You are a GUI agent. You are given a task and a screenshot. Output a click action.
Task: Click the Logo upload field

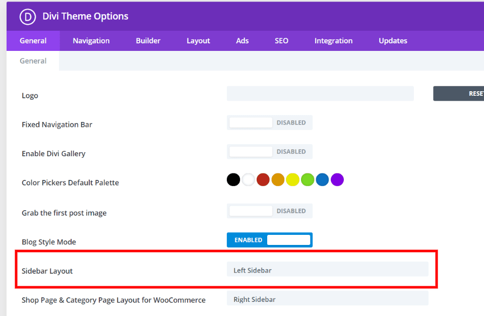click(320, 93)
